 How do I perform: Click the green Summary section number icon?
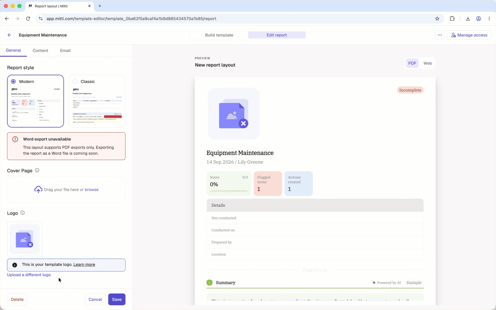pyautogui.click(x=209, y=283)
